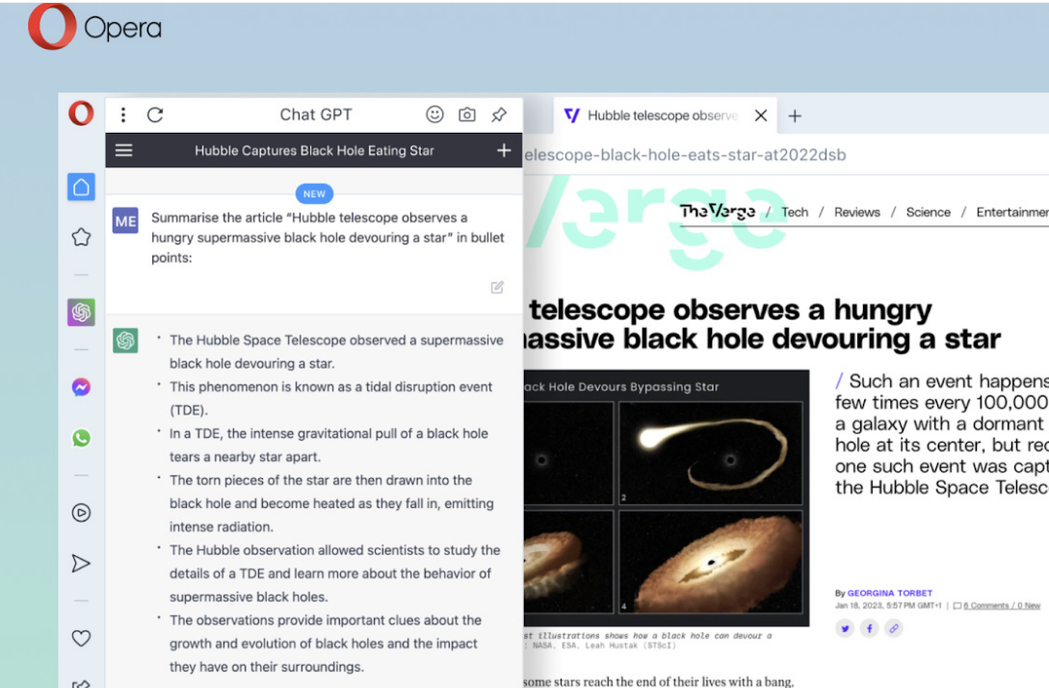The height and width of the screenshot is (688, 1049).
Task: Share the article on Facebook
Action: click(x=869, y=627)
